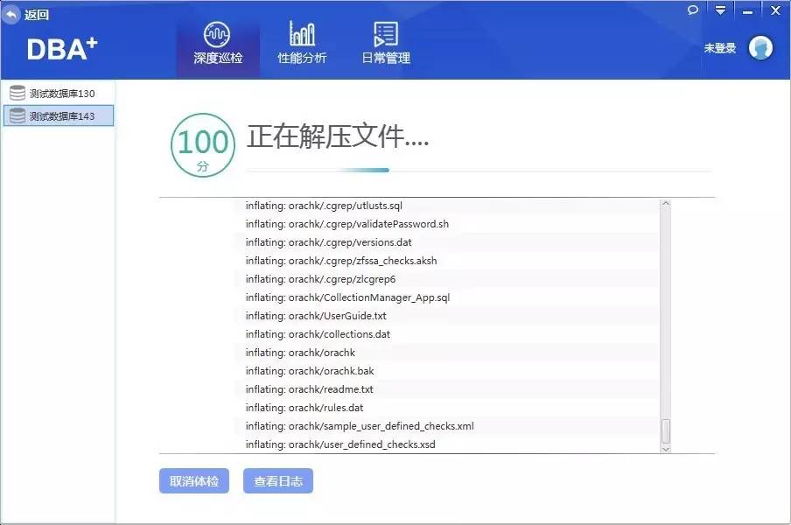Open the 未登录 user avatar
The image size is (791, 525).
(760, 48)
